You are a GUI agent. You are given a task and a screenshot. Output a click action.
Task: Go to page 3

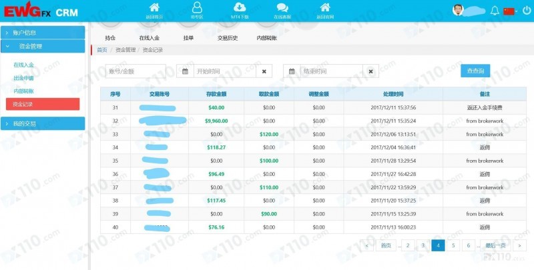click(423, 245)
